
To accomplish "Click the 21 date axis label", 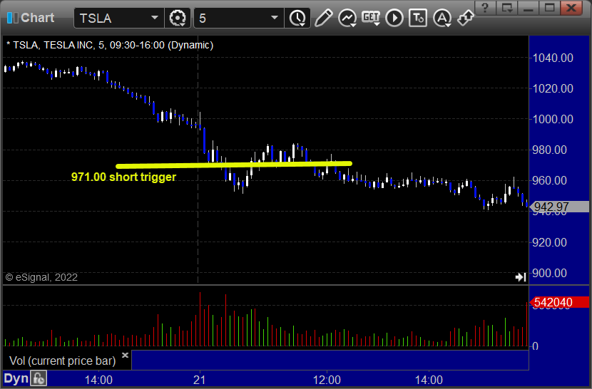I will point(199,380).
